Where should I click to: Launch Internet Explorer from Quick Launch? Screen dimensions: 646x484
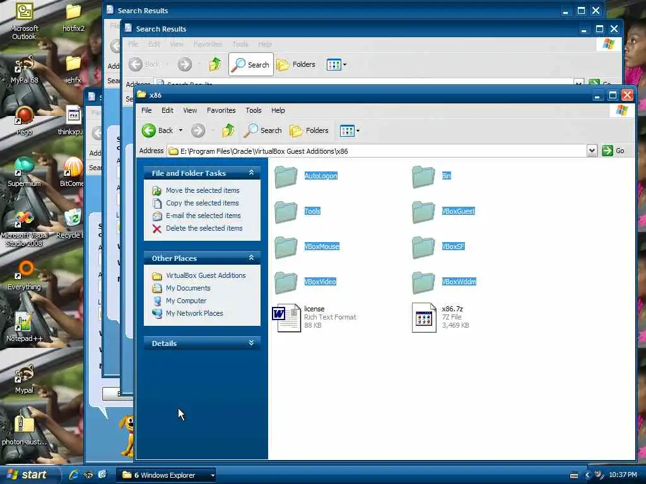click(74, 475)
